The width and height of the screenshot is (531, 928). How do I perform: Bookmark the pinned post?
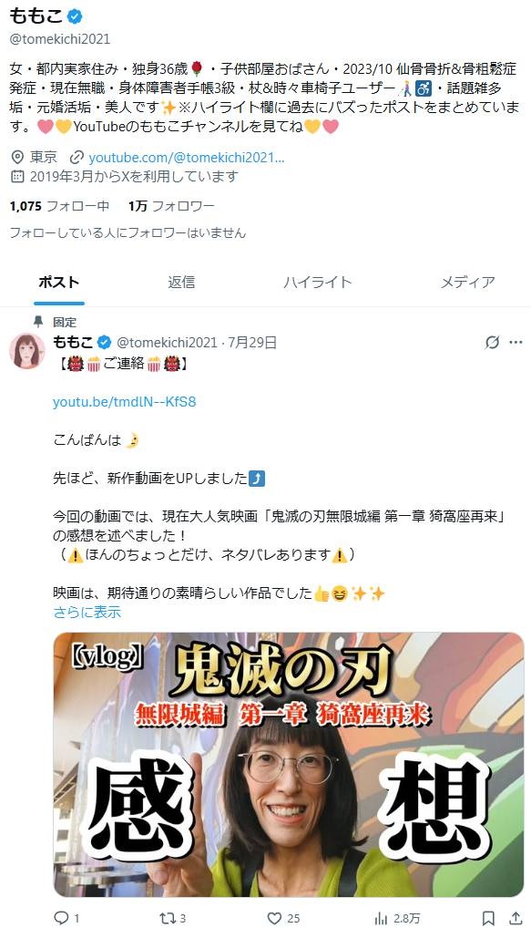(488, 918)
